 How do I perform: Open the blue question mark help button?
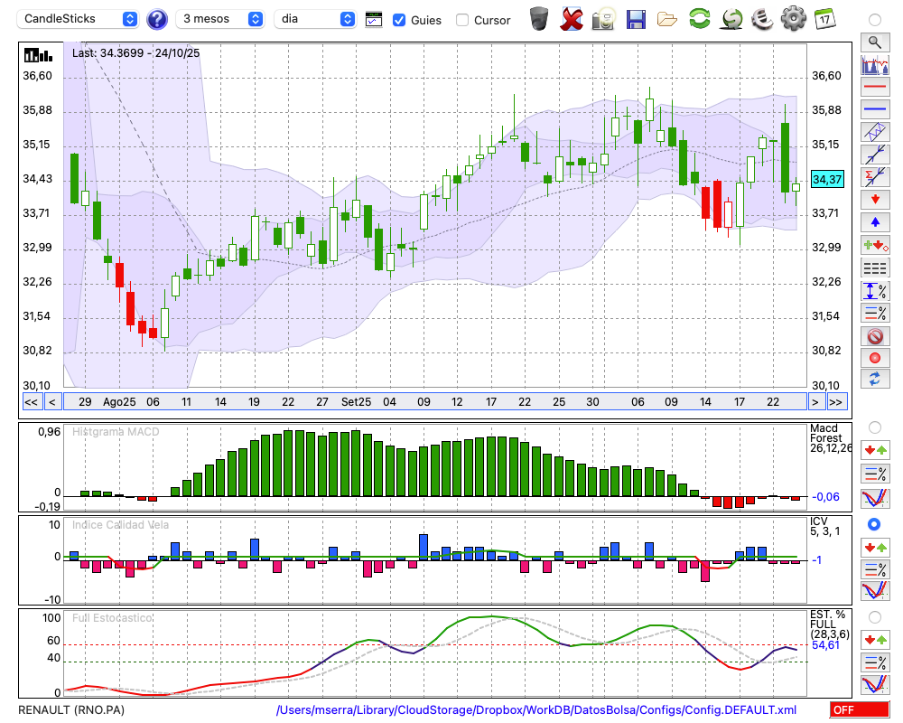click(156, 19)
